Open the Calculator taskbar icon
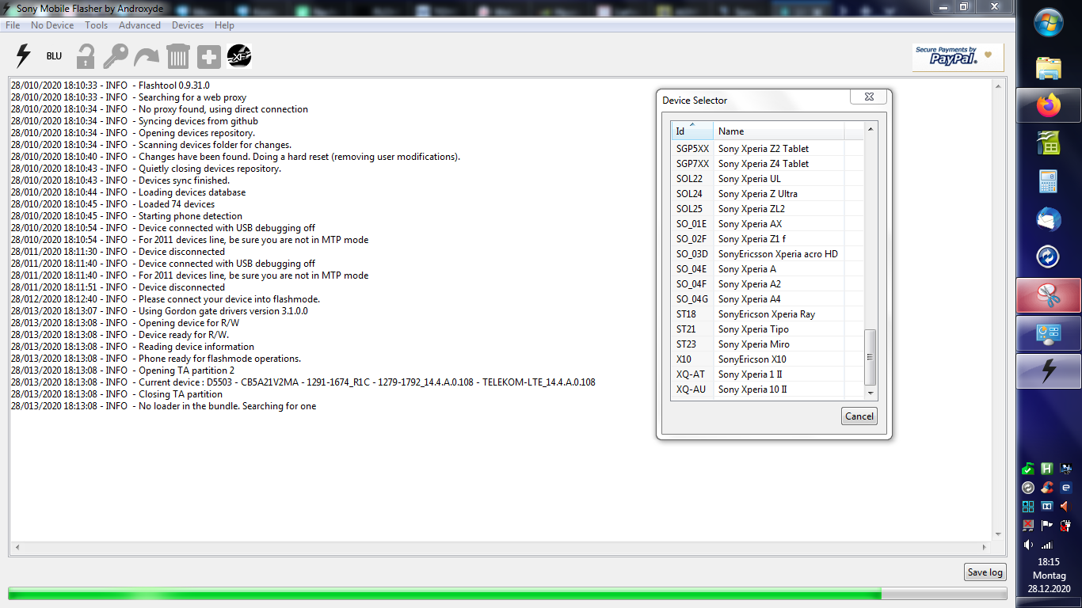 click(1049, 181)
